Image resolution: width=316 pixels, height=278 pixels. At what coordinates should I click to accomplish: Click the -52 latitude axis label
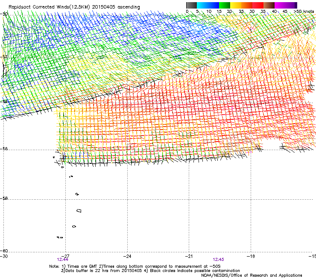(4, 57)
